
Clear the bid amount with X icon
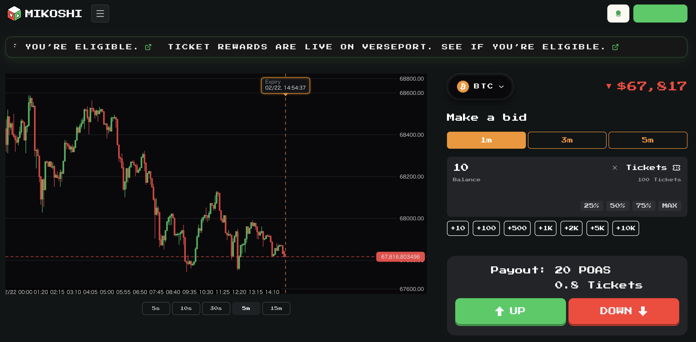pyautogui.click(x=614, y=168)
